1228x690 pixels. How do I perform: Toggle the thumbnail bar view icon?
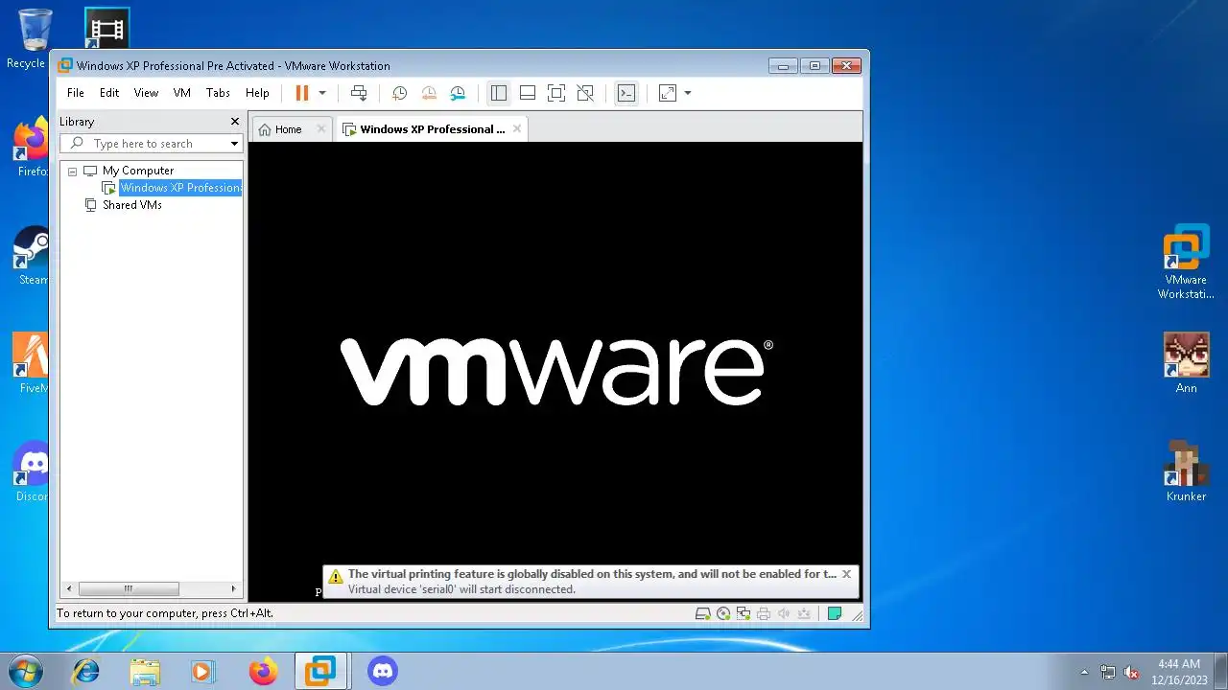pos(528,93)
